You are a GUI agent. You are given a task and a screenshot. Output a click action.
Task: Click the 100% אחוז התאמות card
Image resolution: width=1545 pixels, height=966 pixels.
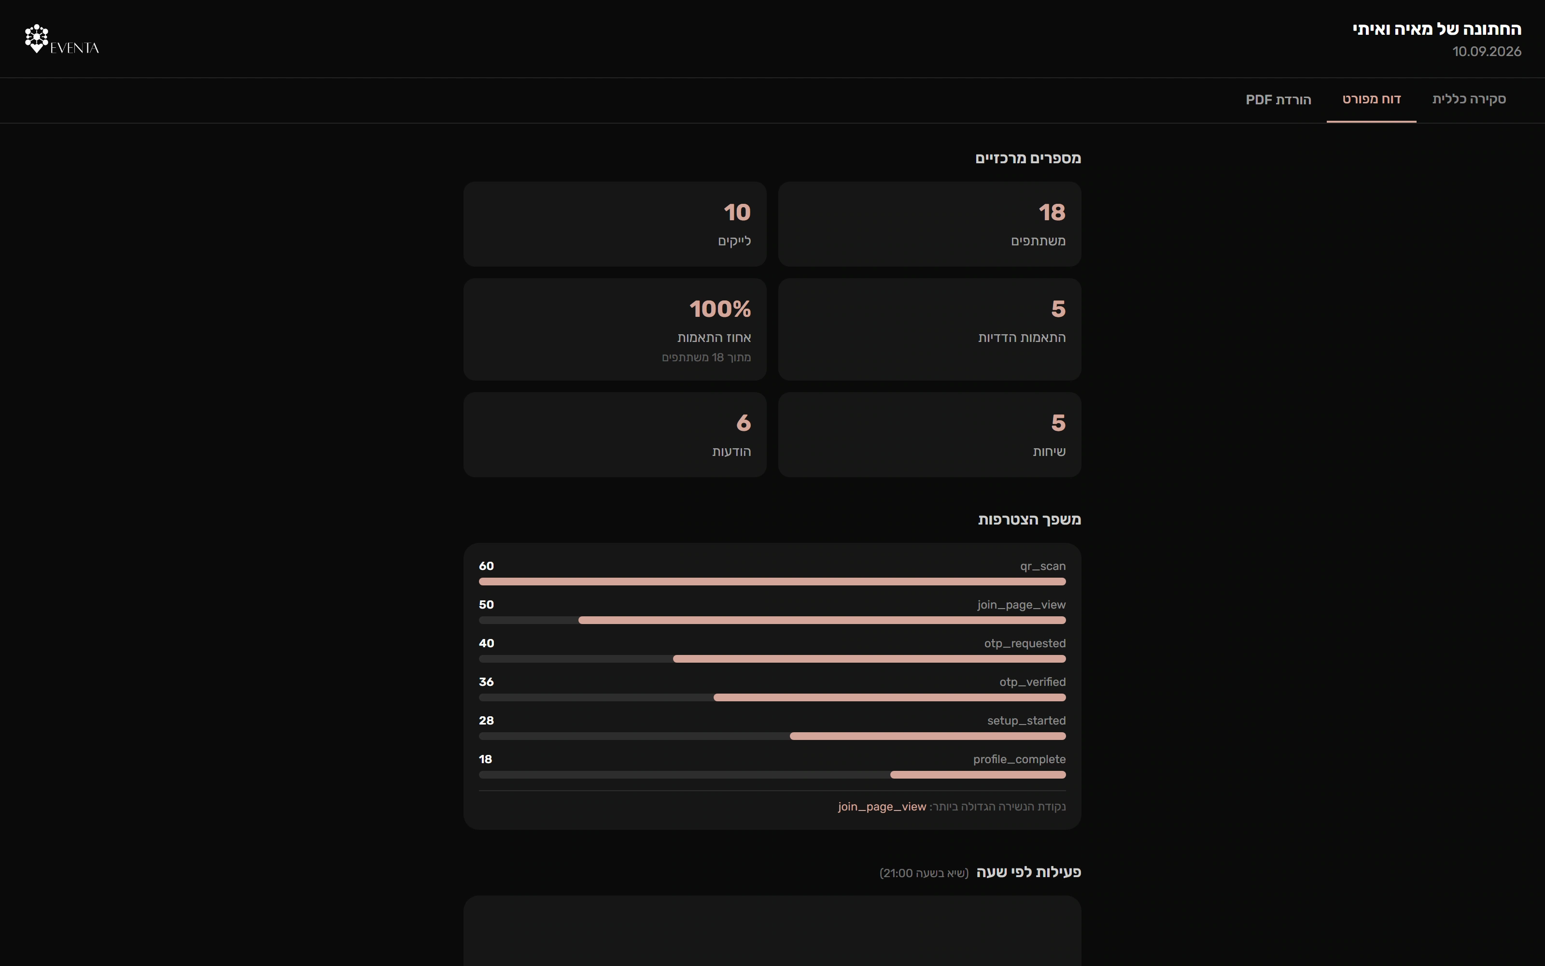pos(615,329)
